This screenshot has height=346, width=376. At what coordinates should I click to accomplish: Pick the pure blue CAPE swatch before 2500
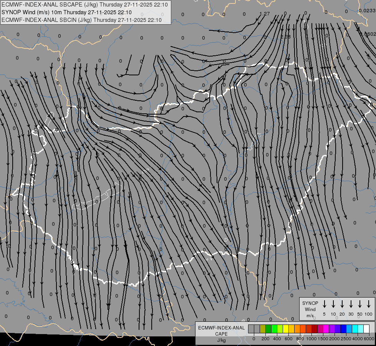343,329
